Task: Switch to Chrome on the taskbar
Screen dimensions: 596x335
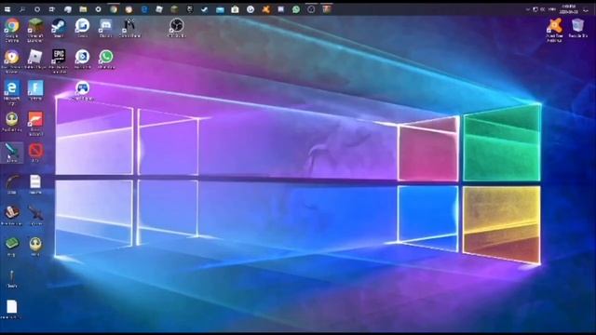Action: point(114,9)
